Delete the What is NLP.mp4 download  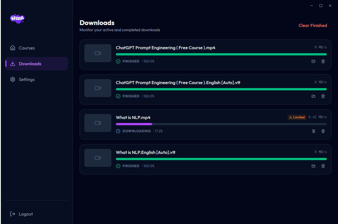pos(323,131)
